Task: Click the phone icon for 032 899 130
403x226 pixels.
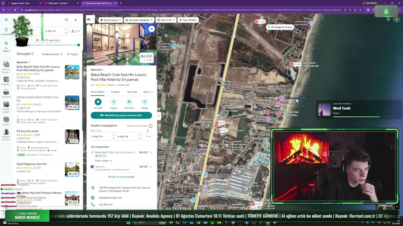Action: tap(93, 205)
